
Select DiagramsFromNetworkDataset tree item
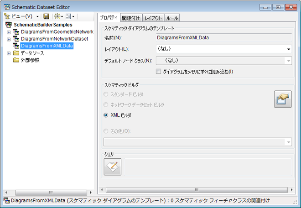tap(55, 39)
